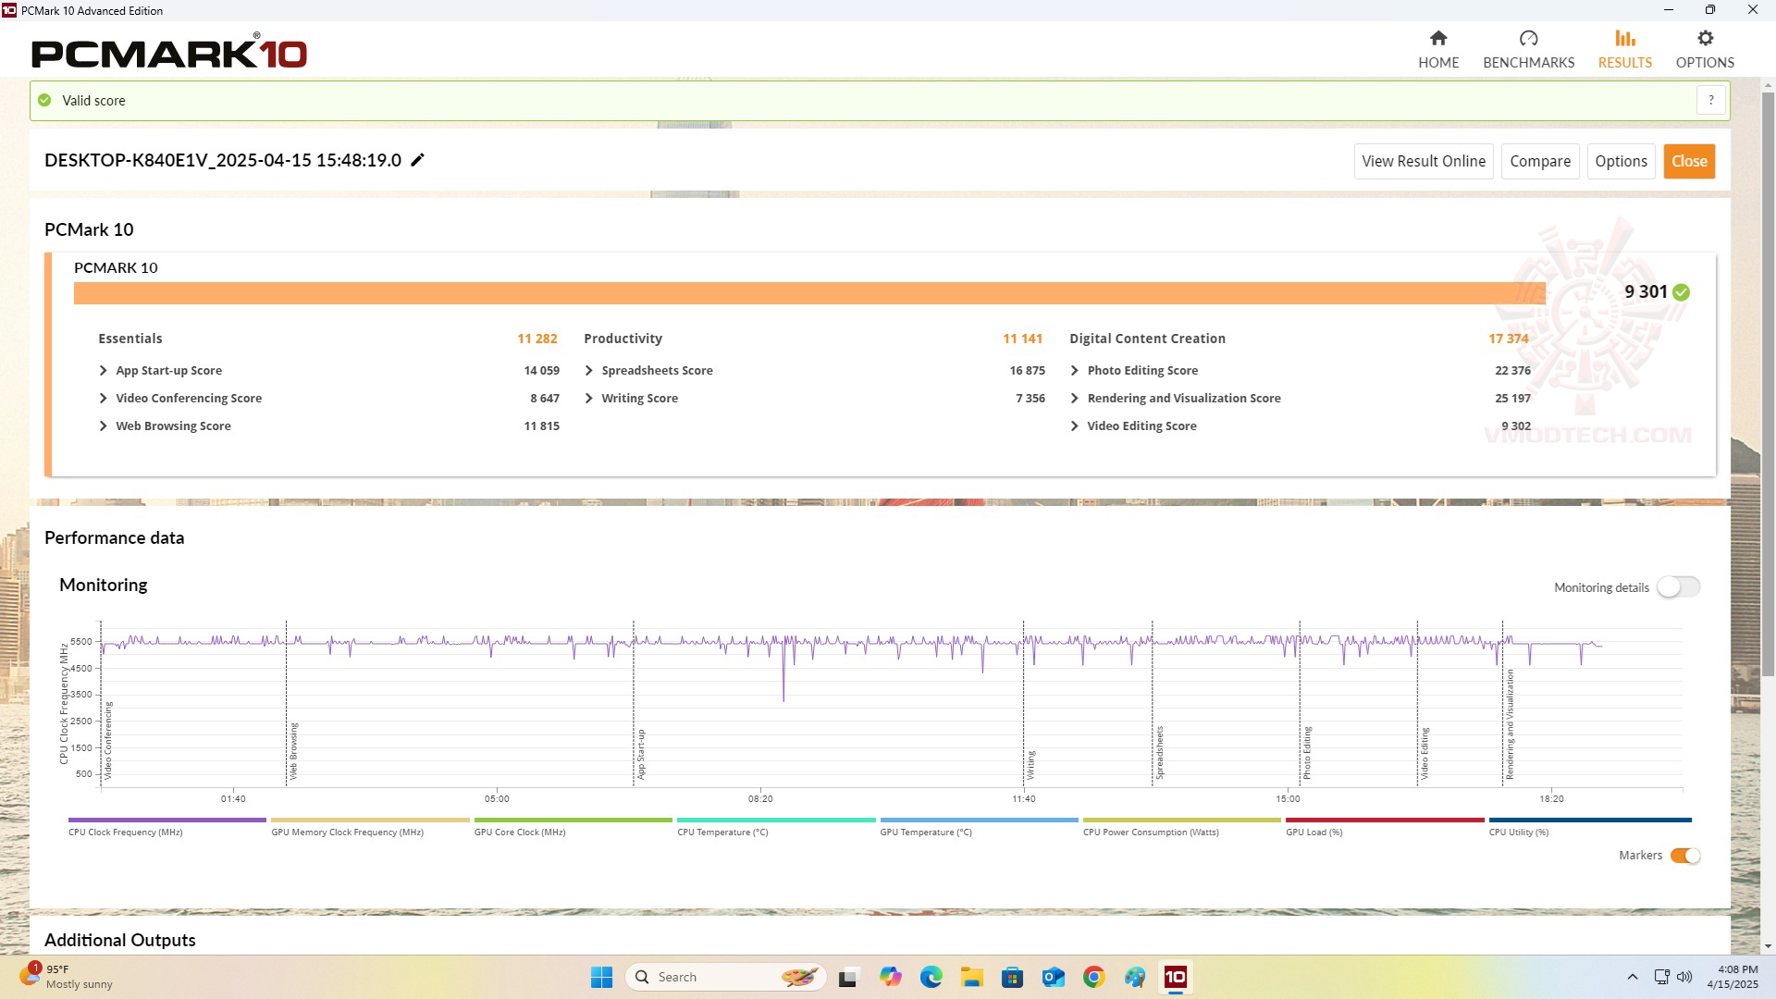
Task: Rename the result using the pencil icon
Action: (417, 160)
